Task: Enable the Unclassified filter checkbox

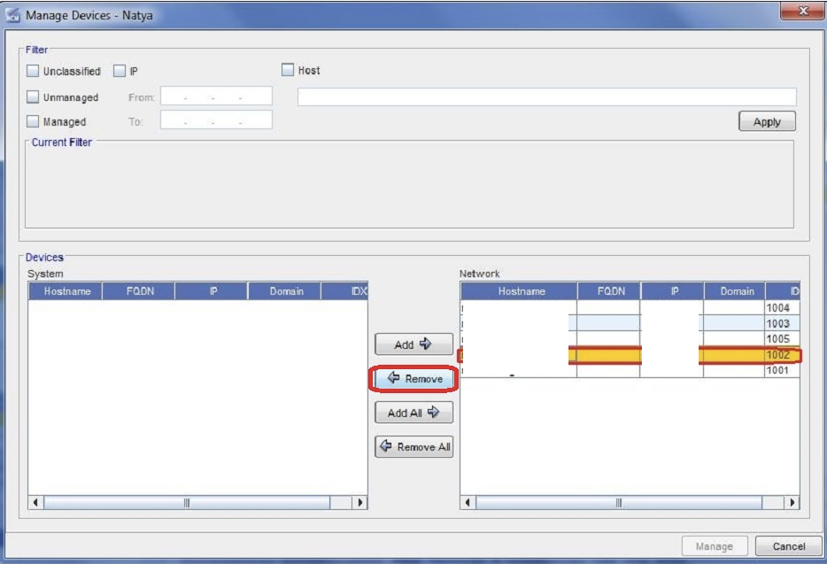Action: 33,71
